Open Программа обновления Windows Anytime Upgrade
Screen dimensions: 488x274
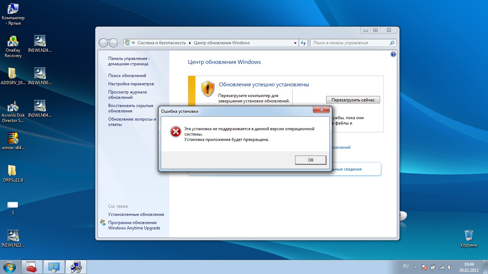(134, 225)
